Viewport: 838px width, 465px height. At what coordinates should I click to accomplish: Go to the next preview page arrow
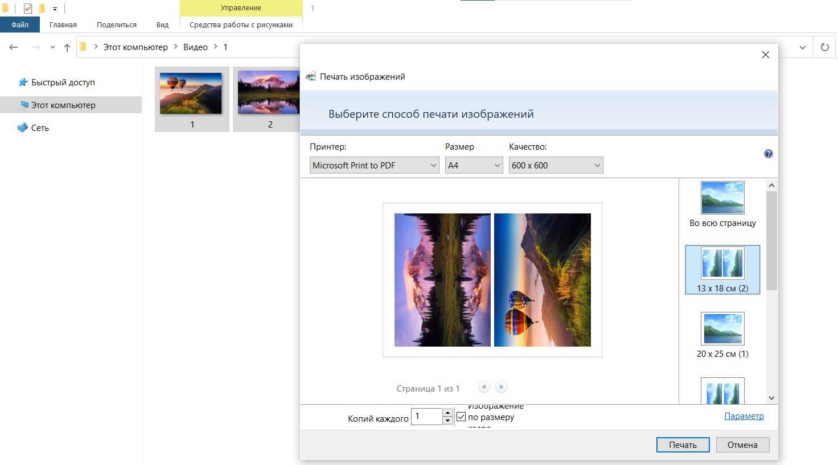pyautogui.click(x=501, y=387)
